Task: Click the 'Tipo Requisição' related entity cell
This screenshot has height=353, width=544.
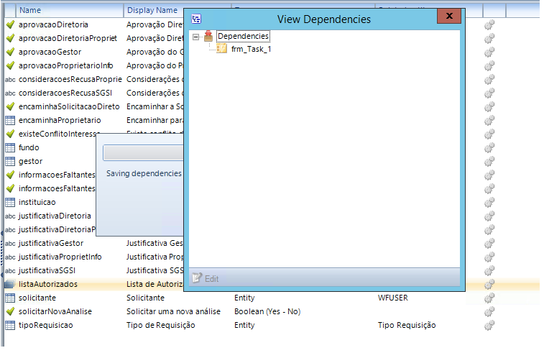Action: [407, 325]
